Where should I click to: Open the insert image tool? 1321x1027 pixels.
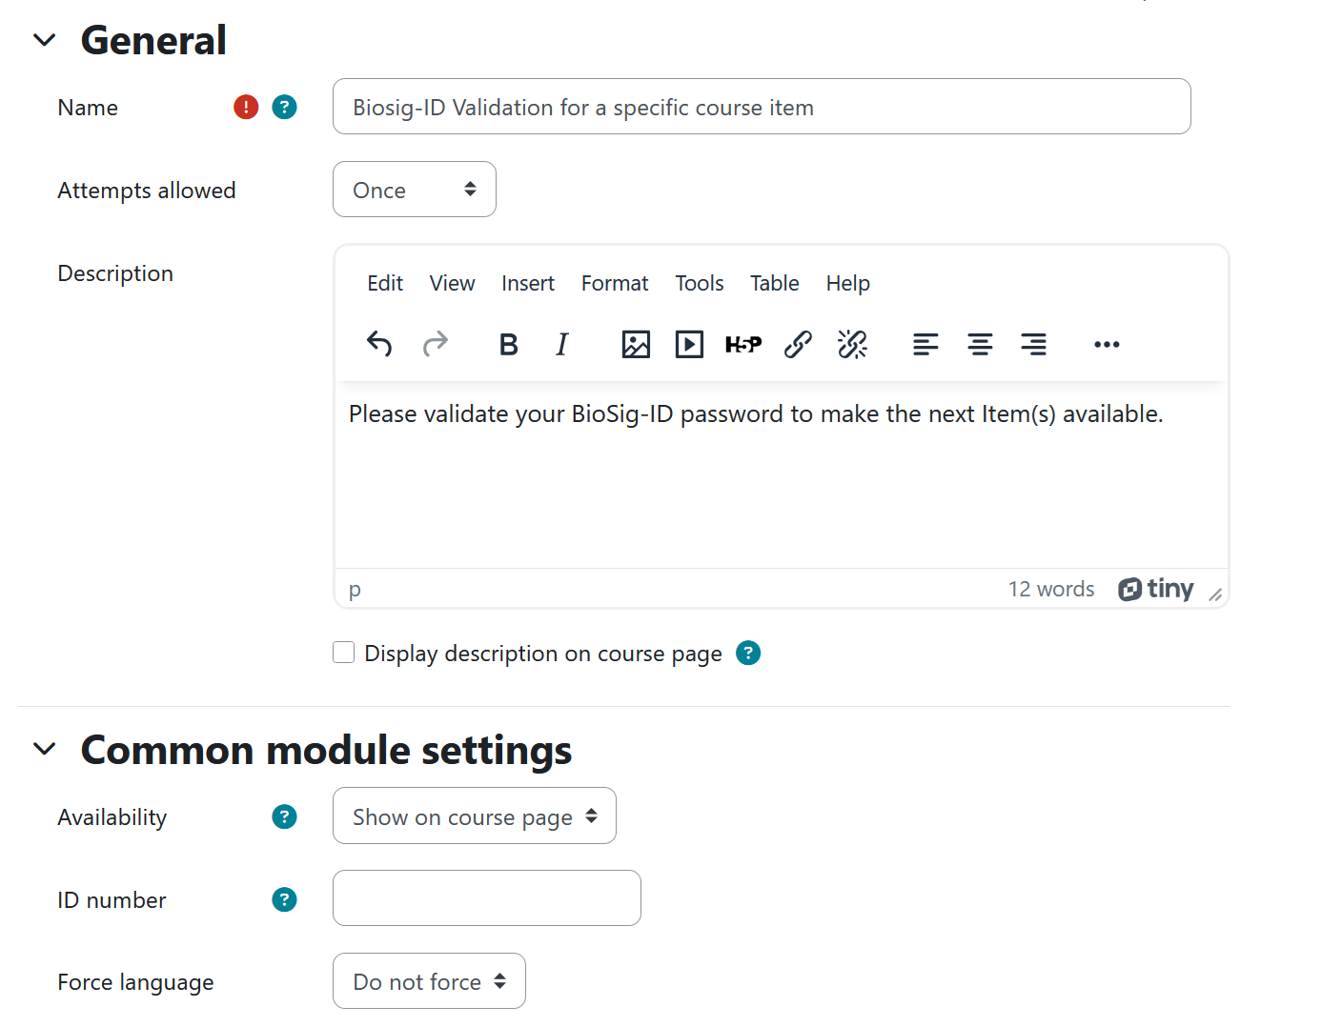pyautogui.click(x=636, y=344)
